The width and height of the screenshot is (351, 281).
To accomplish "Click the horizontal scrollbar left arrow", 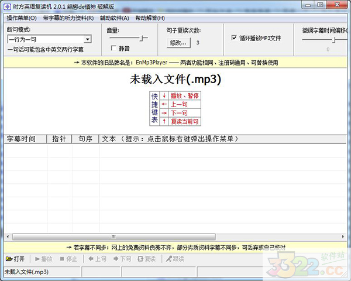I will tap(8, 237).
